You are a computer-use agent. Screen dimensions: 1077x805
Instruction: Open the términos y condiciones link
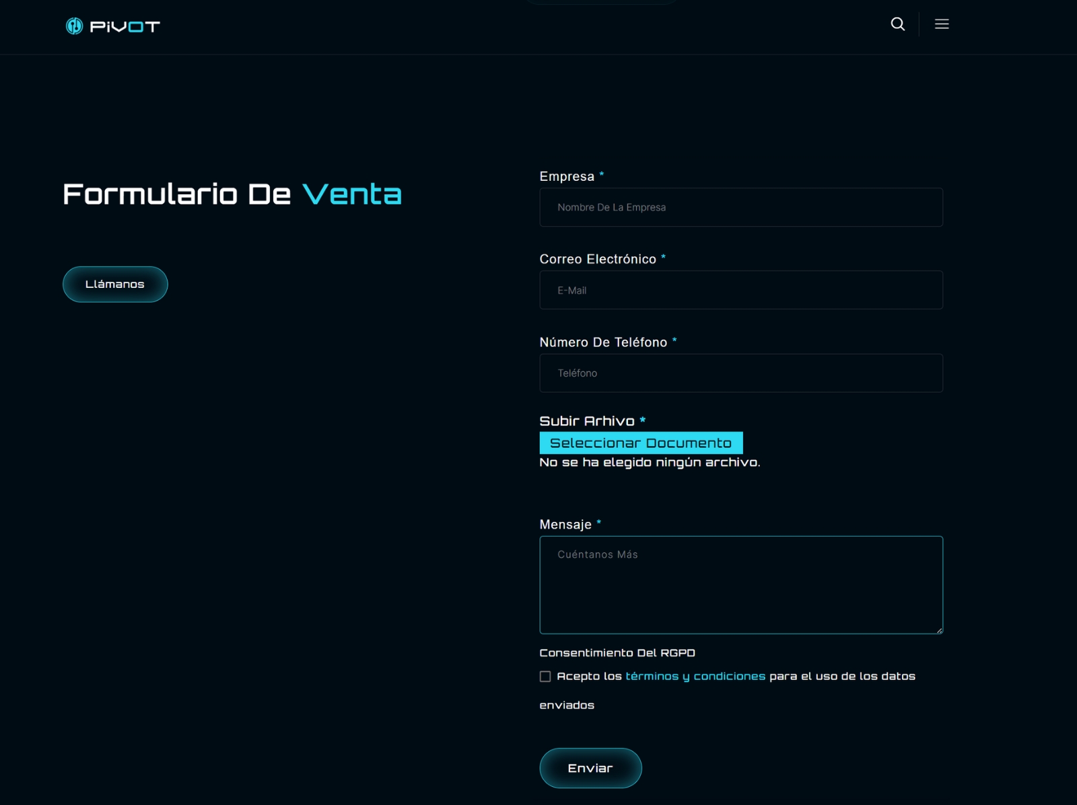pyautogui.click(x=695, y=676)
